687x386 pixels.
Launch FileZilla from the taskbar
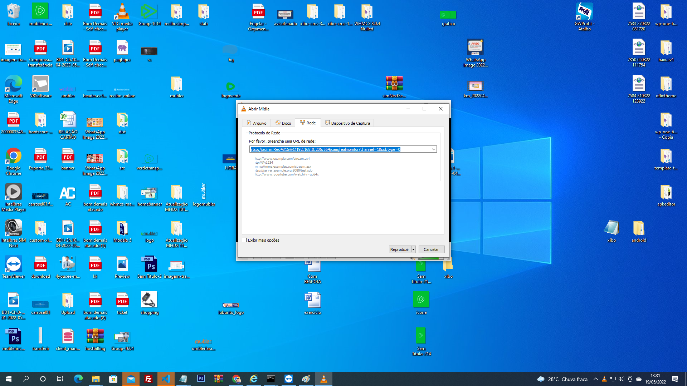pyautogui.click(x=148, y=379)
